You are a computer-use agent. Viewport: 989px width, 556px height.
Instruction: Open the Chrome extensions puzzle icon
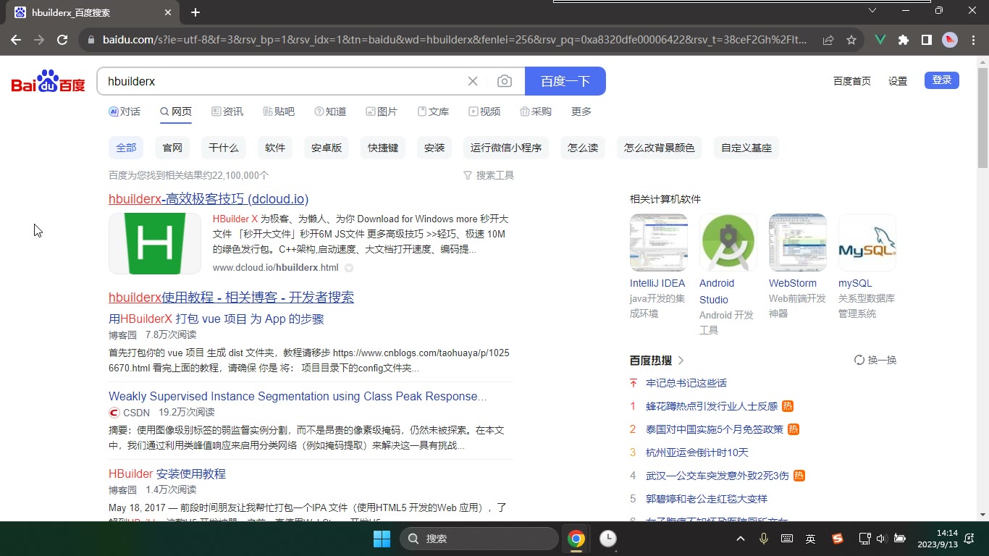tap(904, 40)
